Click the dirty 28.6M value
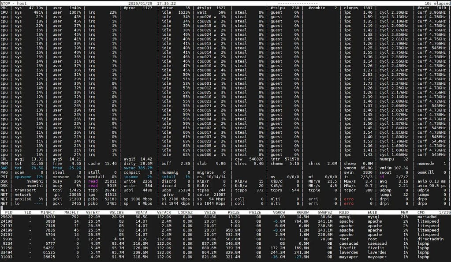 pyautogui.click(x=138, y=164)
